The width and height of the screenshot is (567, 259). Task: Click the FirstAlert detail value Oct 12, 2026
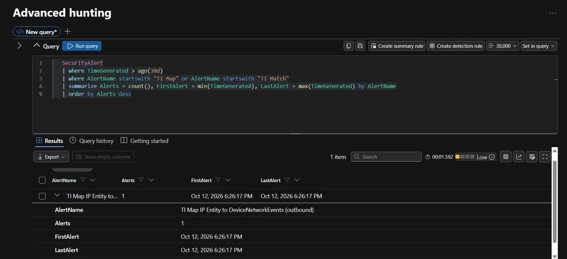pos(212,236)
